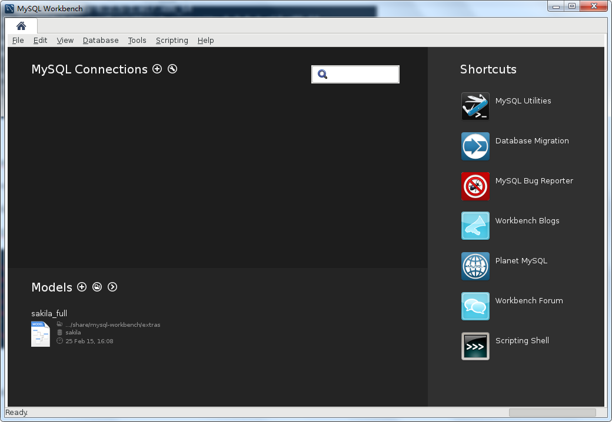Viewport: 612px width, 422px height.
Task: Open the Scripting menu
Action: (172, 40)
